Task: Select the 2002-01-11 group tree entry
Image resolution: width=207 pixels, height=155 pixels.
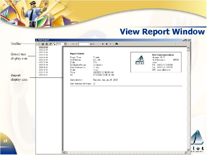Action: [x=43, y=67]
